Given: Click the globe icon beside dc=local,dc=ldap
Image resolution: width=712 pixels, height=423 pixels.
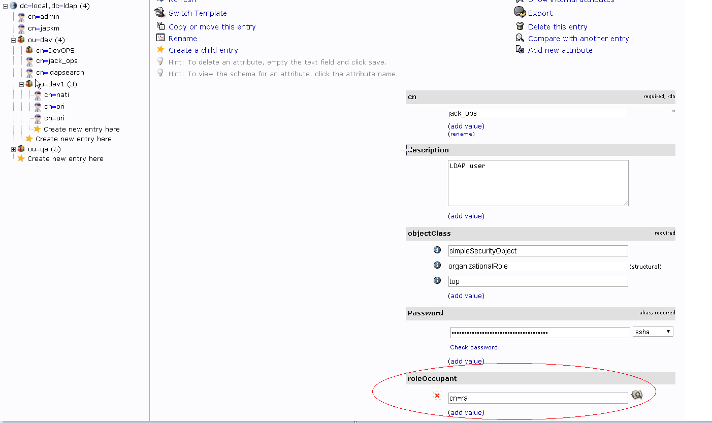Looking at the screenshot, I should (14, 6).
